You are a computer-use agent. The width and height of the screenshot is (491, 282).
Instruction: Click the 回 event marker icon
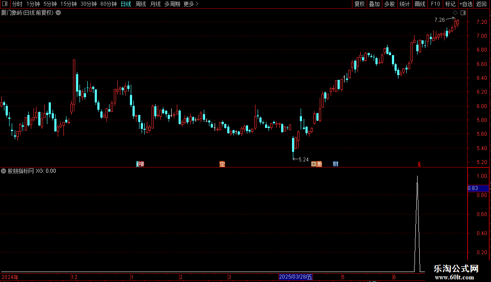[314, 164]
